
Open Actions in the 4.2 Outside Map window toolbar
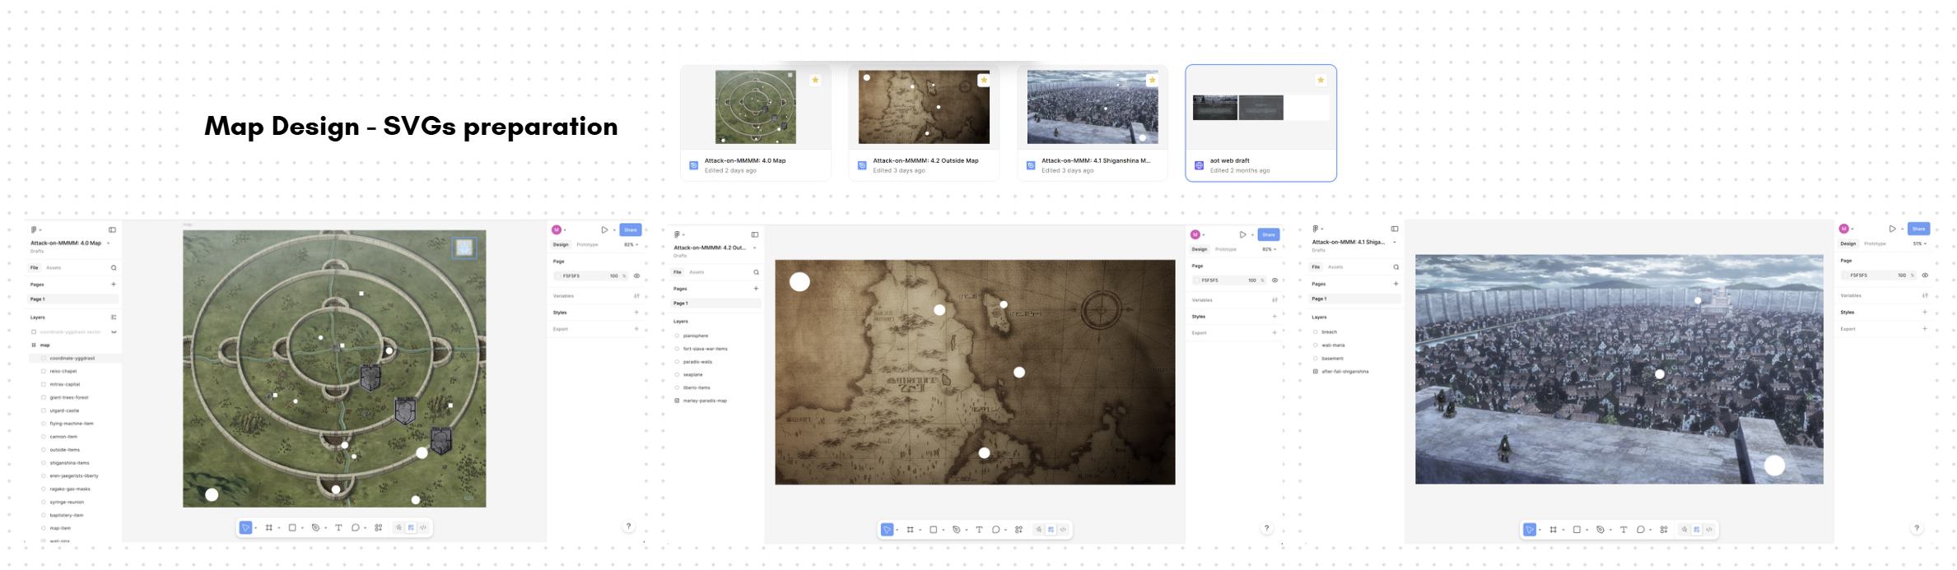point(1019,530)
